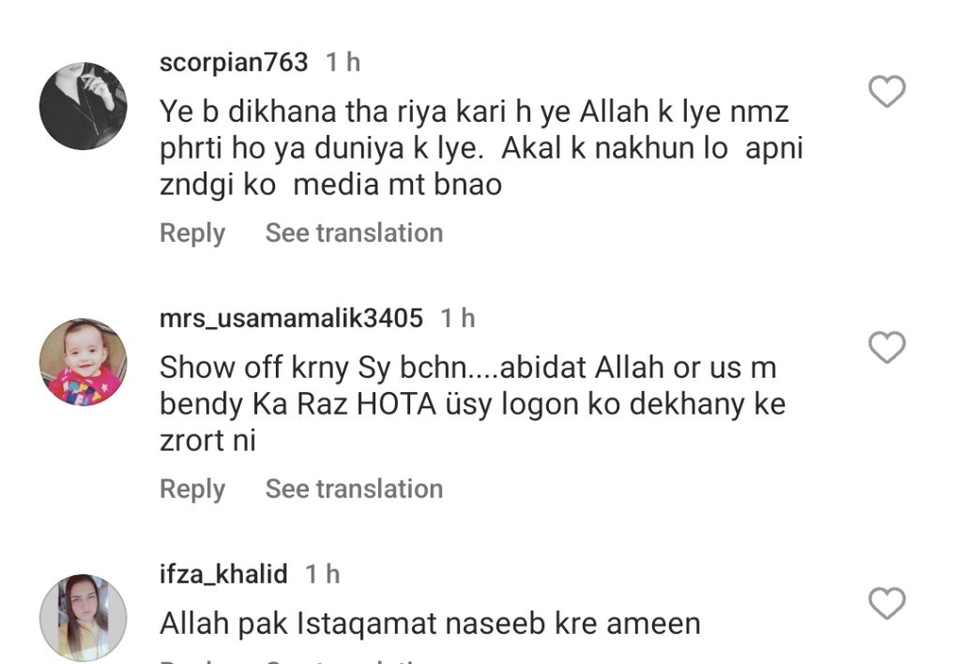Click the 1 h timestamp beside scorpian763
961x664 pixels.
point(343,63)
